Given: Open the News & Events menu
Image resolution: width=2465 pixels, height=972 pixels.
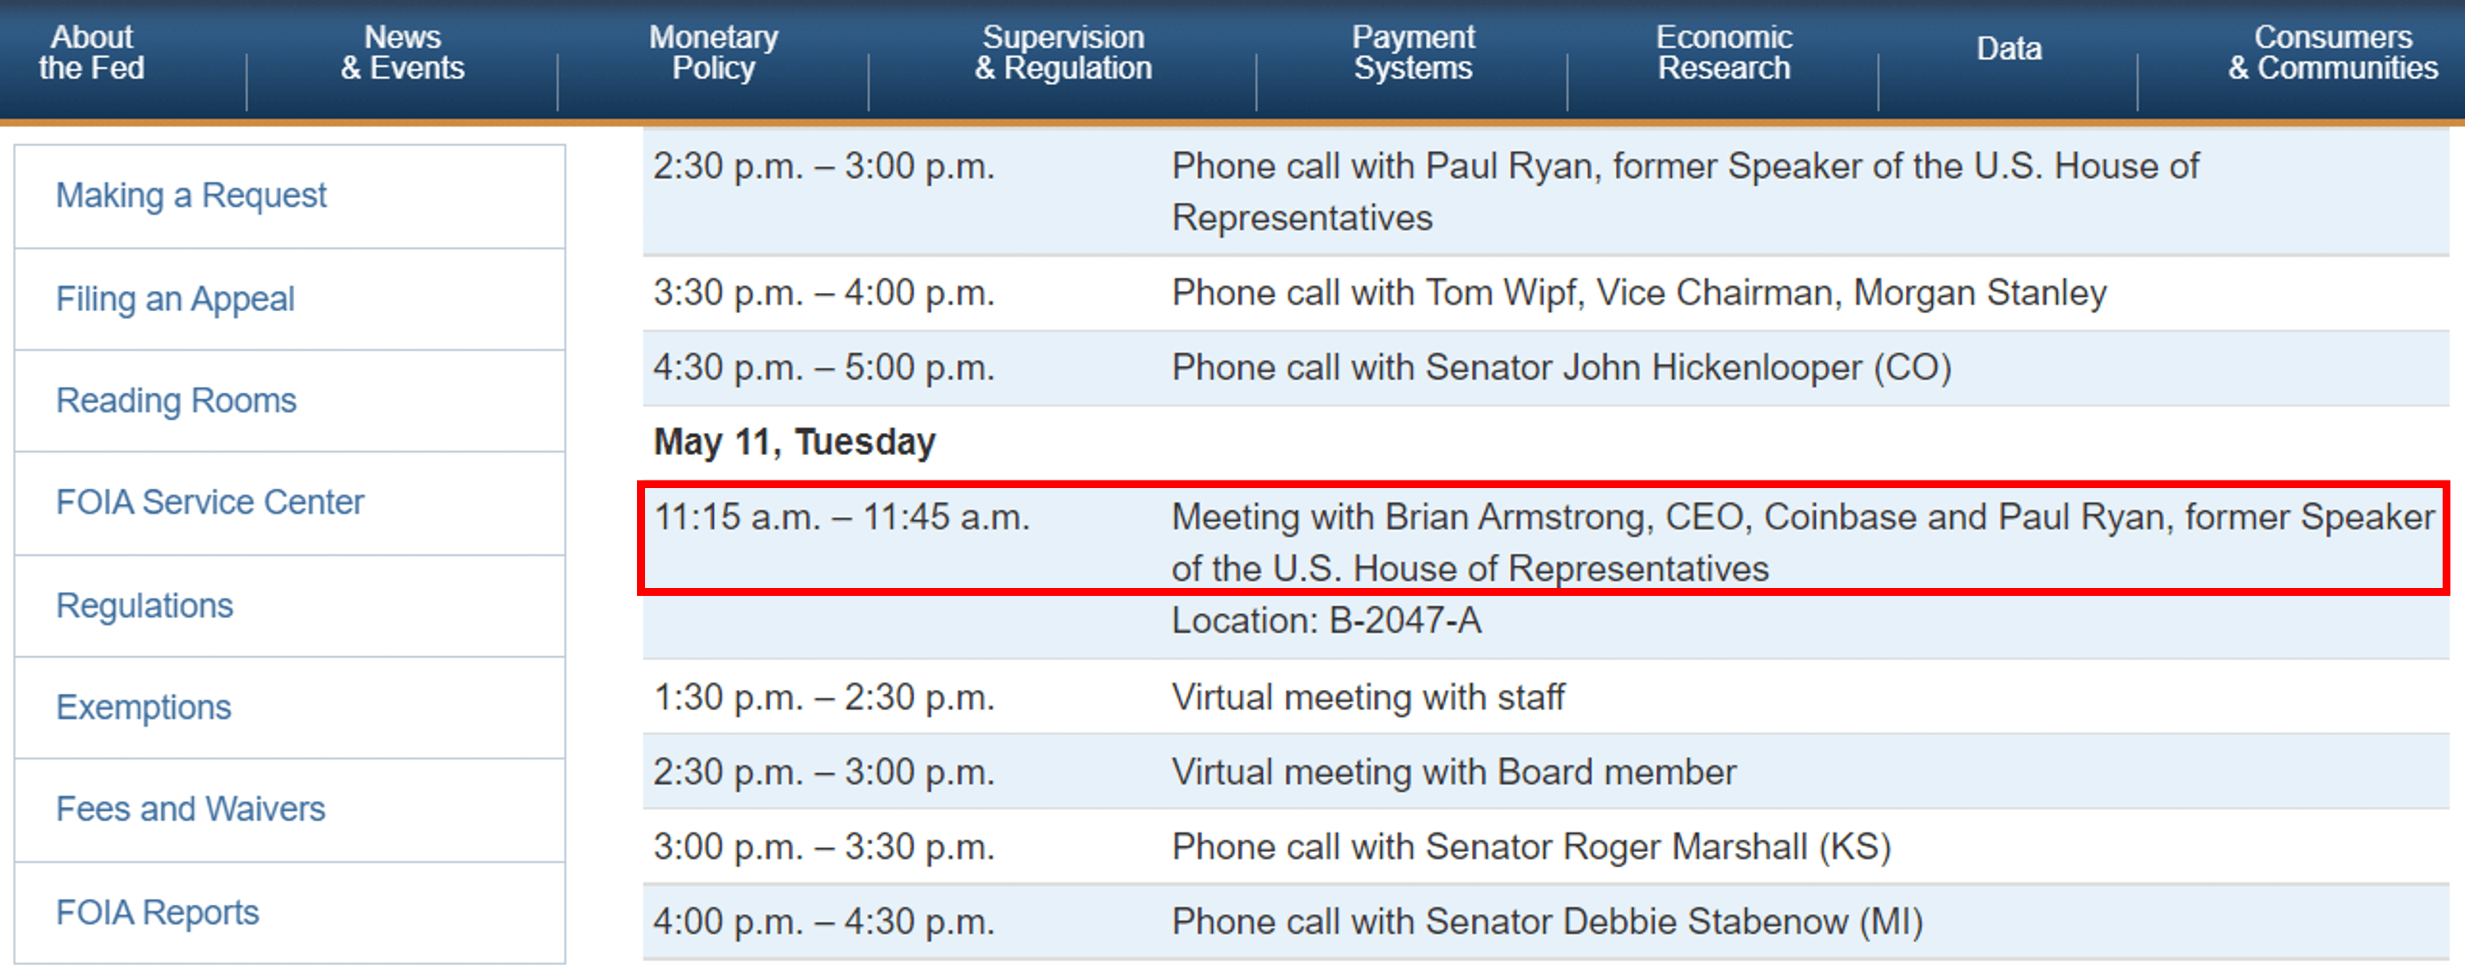Looking at the screenshot, I should click(x=402, y=53).
